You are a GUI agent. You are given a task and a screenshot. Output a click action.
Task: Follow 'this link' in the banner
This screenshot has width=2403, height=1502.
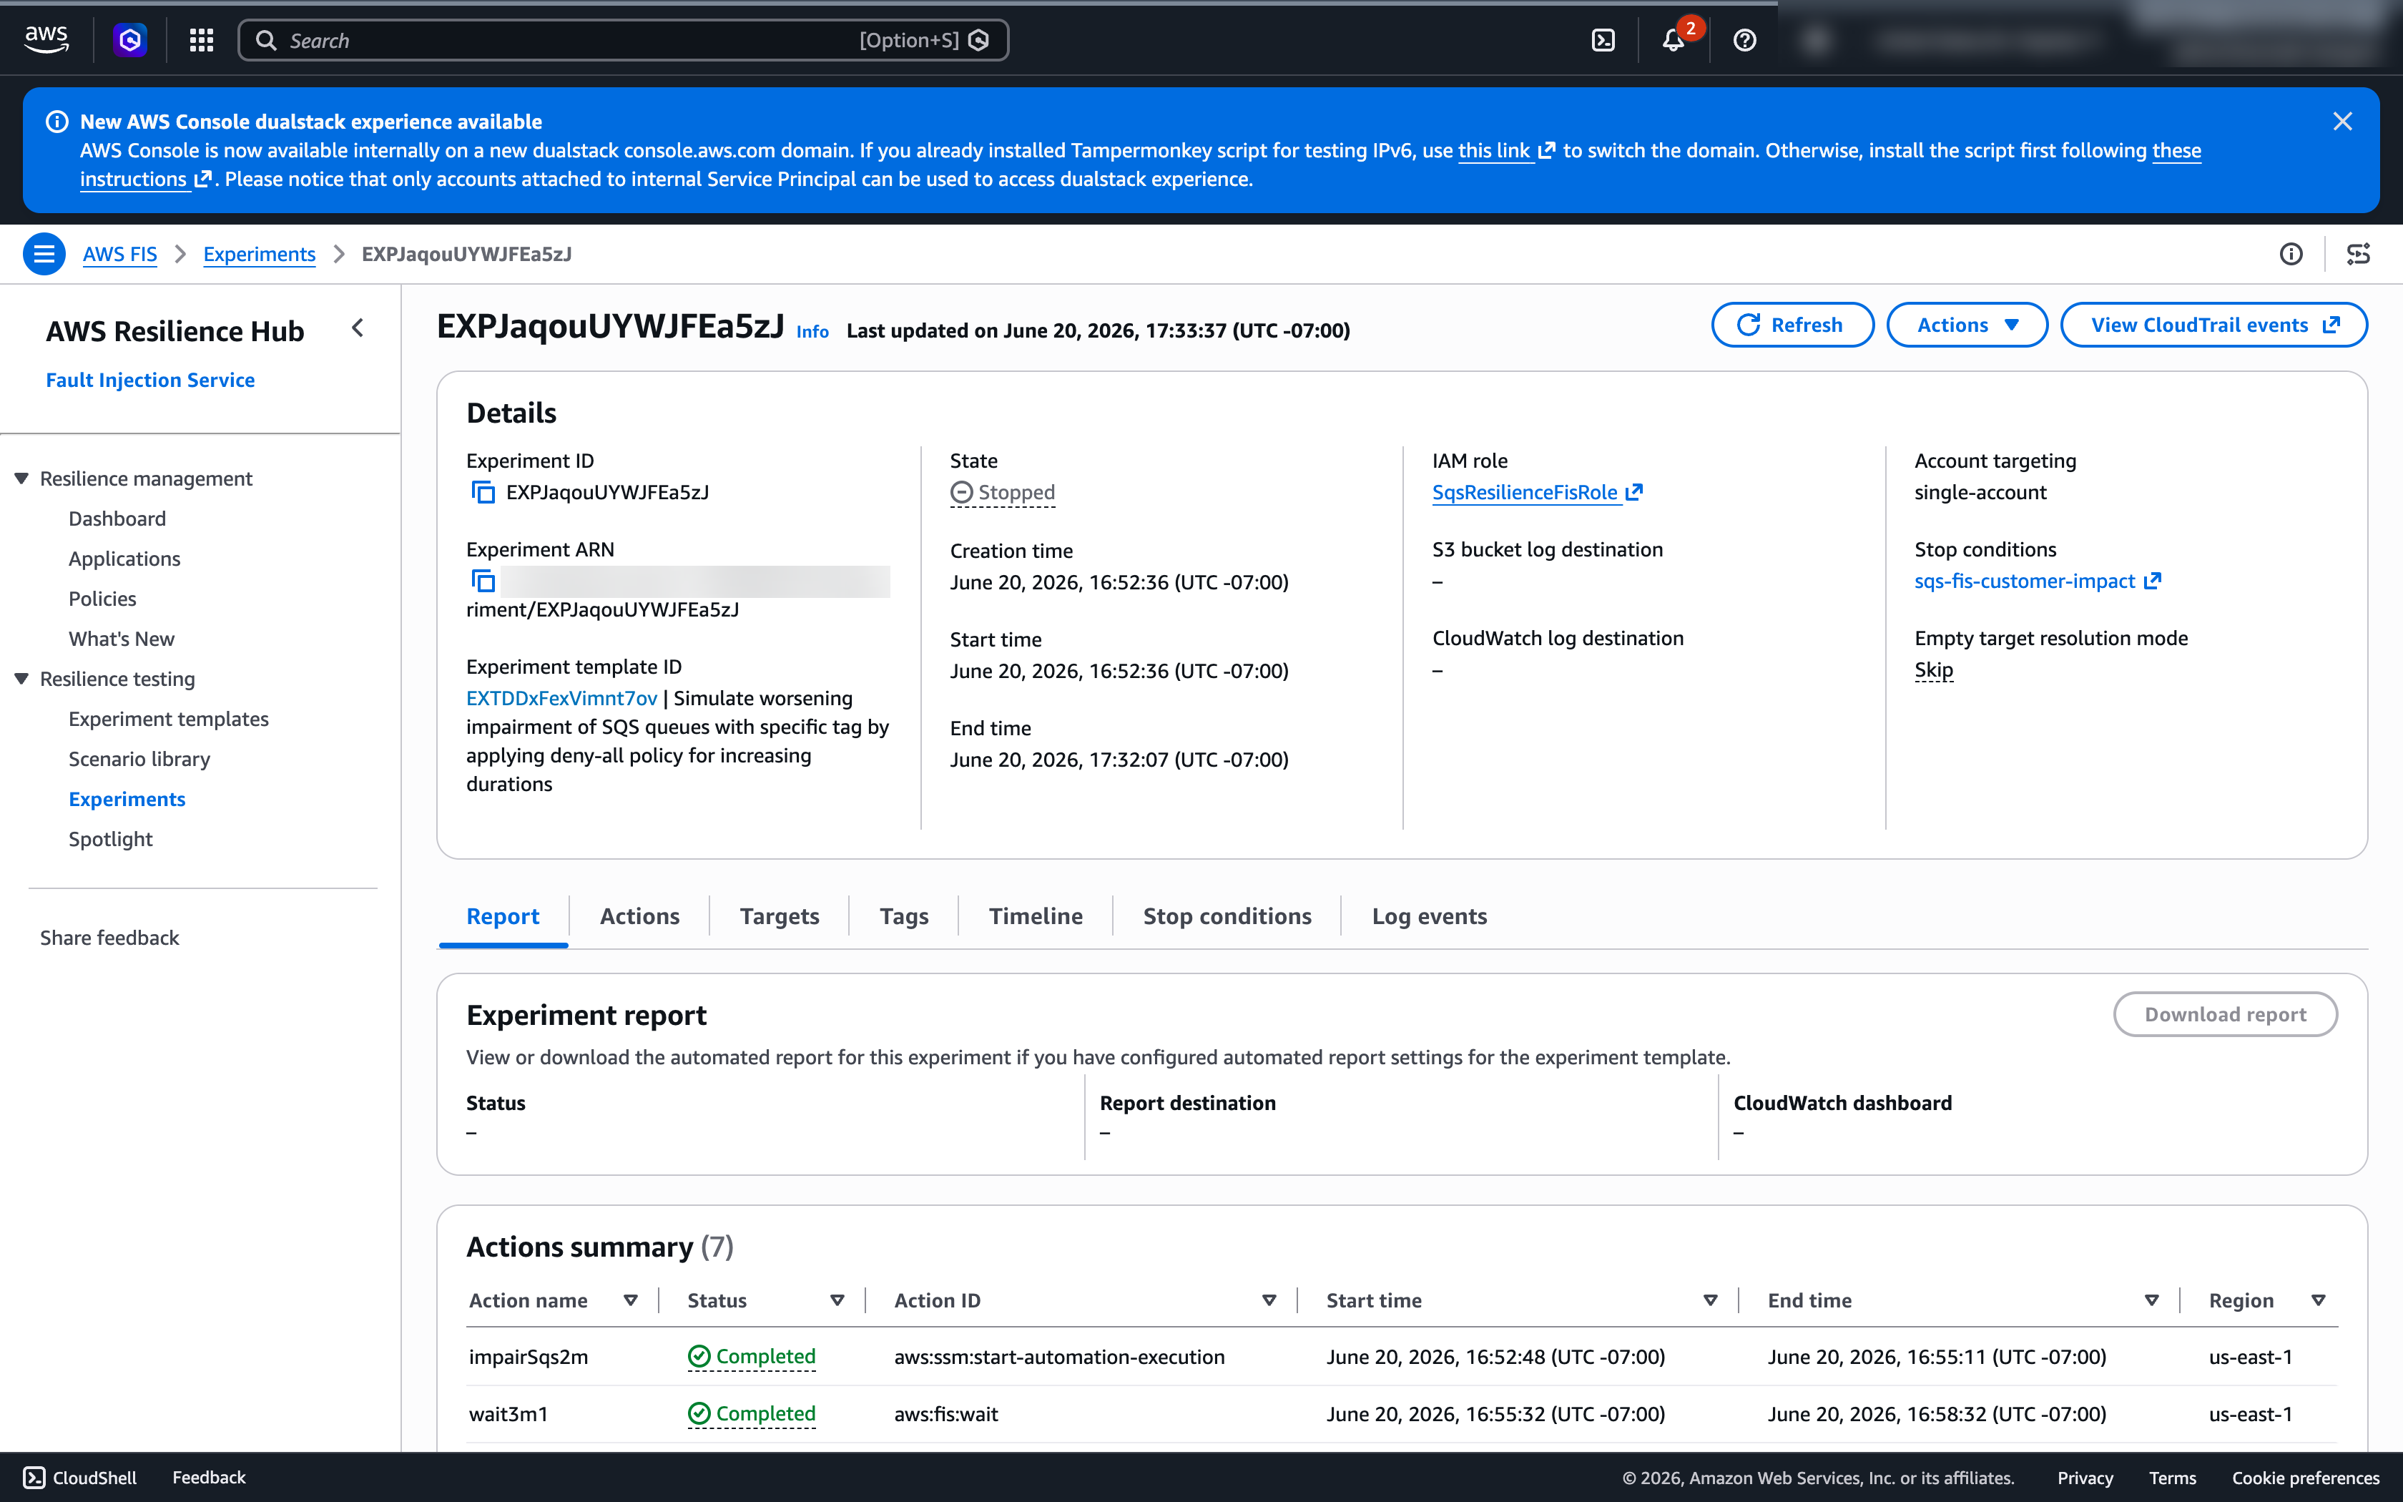[x=1505, y=150]
